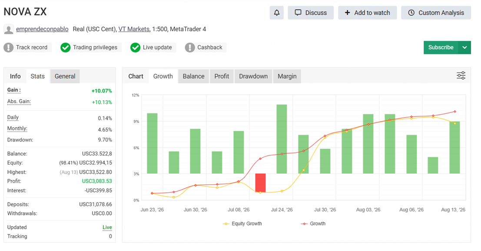Switch to the General tab
Screen dimensions: 481x251
(x=65, y=76)
